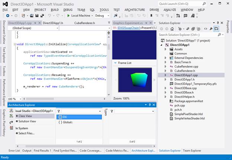Click the View Code angle-brackets icon
The image size is (232, 160).
point(206,29)
